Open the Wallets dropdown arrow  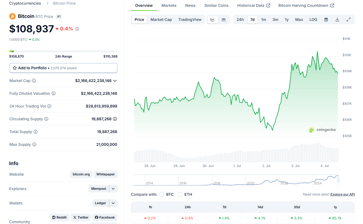click(113, 203)
